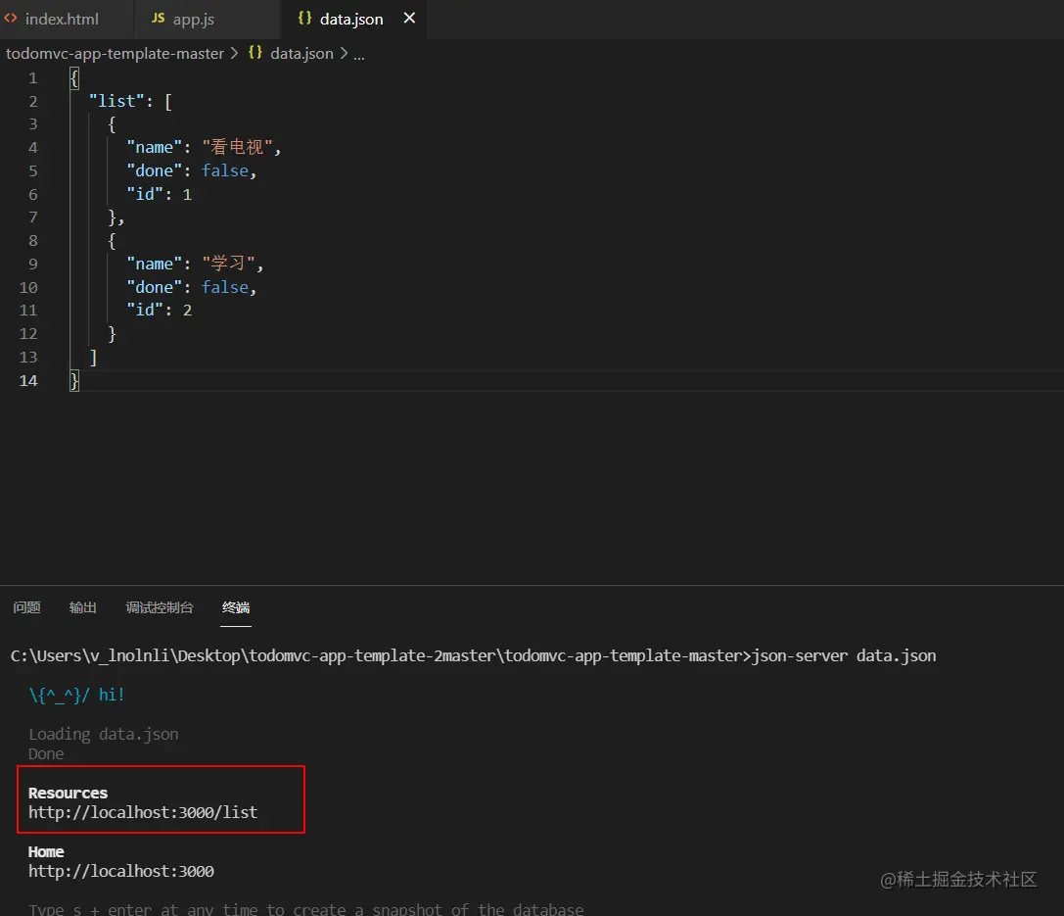This screenshot has height=916, width=1064.
Task: Open todomvc-app-template-master breadcrumb folder
Action: tap(115, 54)
